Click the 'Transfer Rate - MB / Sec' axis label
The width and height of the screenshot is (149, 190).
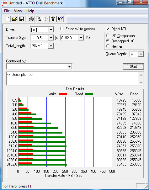[x=64, y=176]
